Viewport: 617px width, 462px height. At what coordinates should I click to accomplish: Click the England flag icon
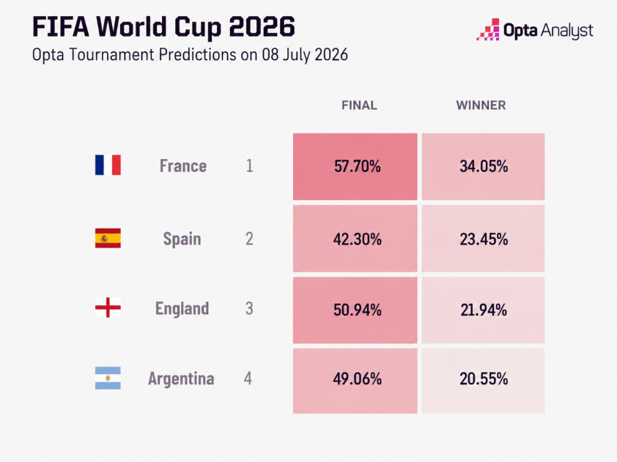108,308
